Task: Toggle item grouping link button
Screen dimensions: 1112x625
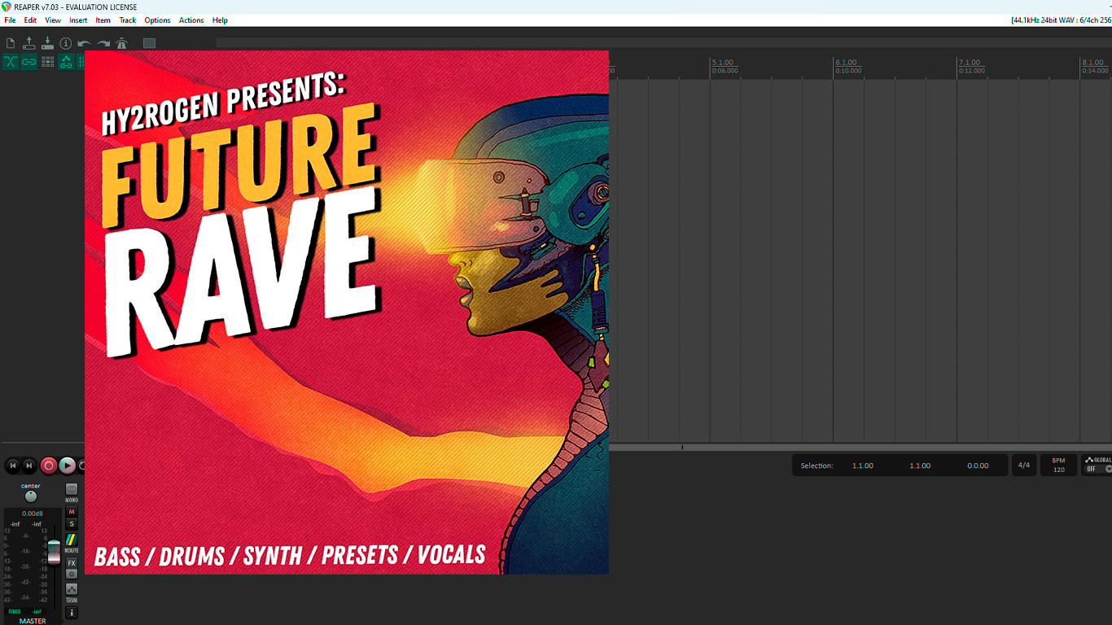Action: coord(29,62)
